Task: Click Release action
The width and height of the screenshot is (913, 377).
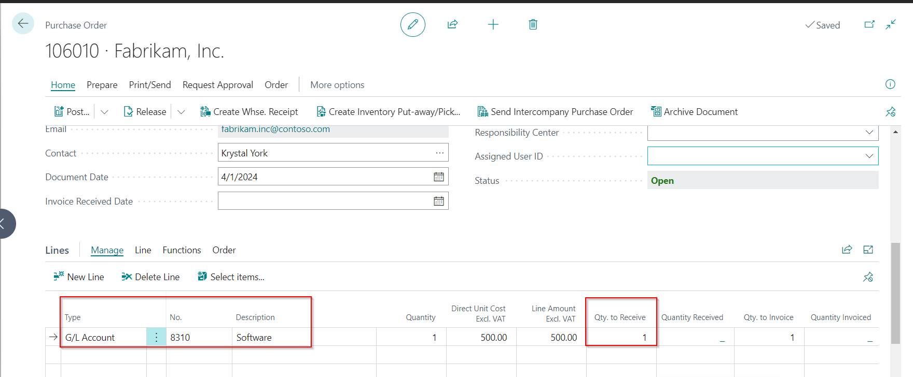Action: (x=145, y=112)
